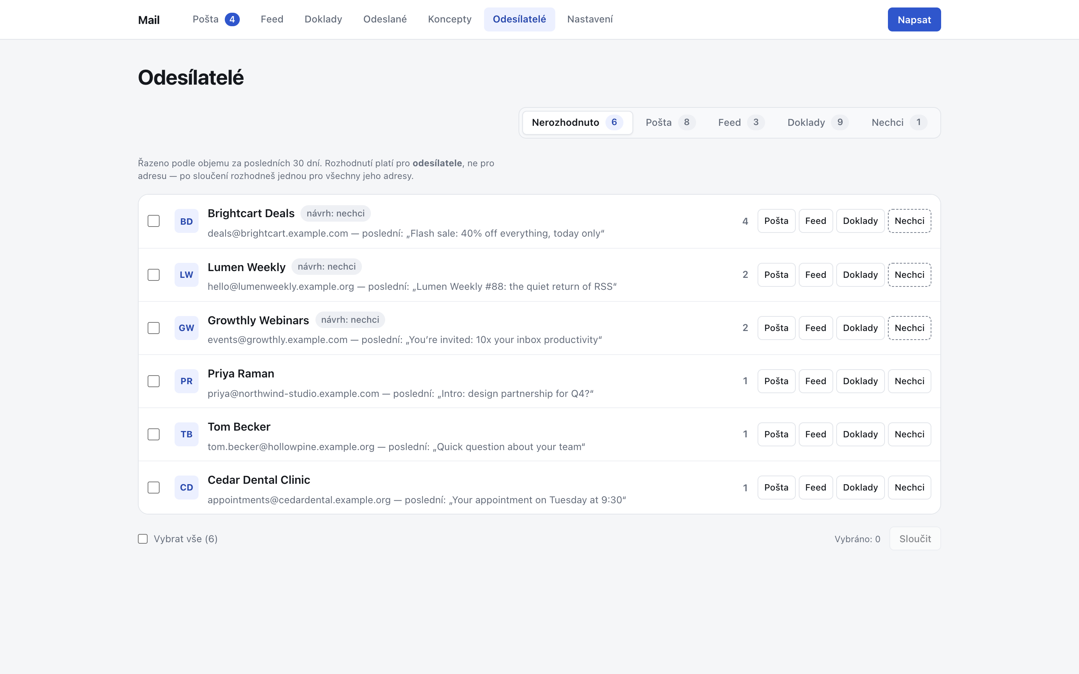The width and height of the screenshot is (1079, 674).
Task: Route Priya Raman to Pošta
Action: (x=776, y=381)
